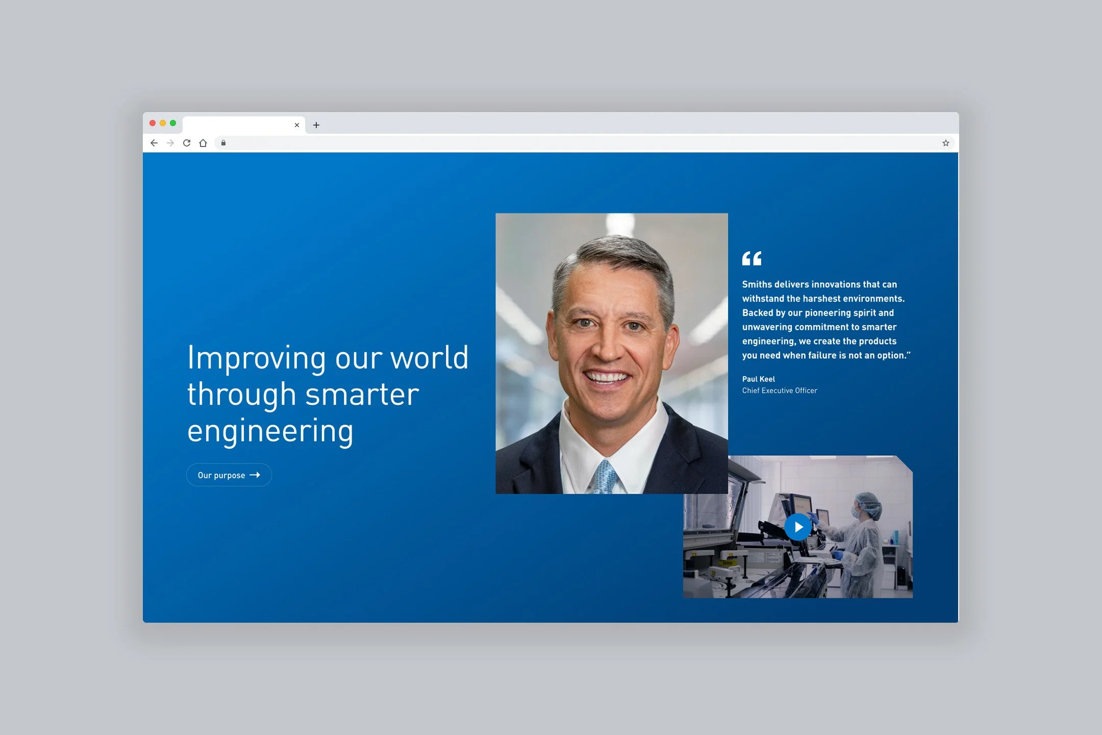Viewport: 1102px width, 735px height.
Task: Click the browser forward arrow
Action: coord(170,143)
